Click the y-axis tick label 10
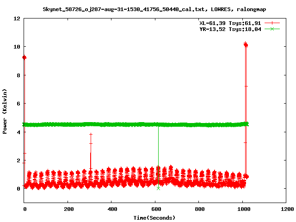 click(17, 47)
